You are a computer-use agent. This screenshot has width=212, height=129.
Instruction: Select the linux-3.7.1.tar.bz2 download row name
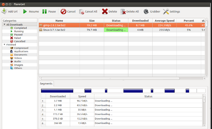[x=54, y=30]
